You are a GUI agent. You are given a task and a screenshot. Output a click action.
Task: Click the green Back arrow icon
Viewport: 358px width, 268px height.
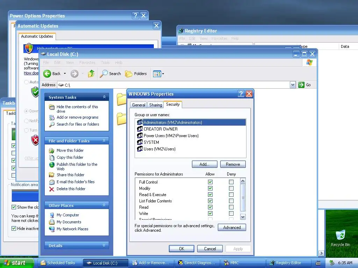[47, 74]
